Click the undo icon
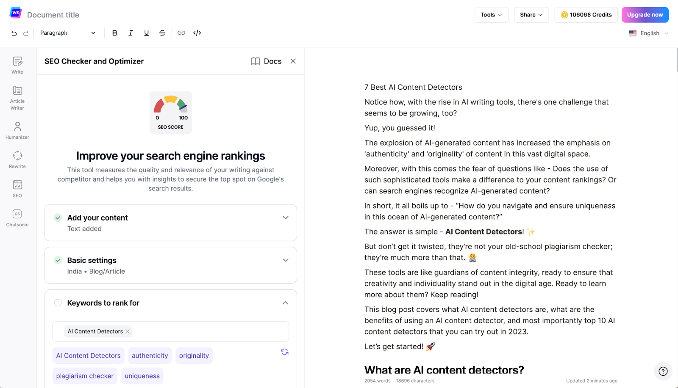The width and height of the screenshot is (678, 388). pos(14,33)
